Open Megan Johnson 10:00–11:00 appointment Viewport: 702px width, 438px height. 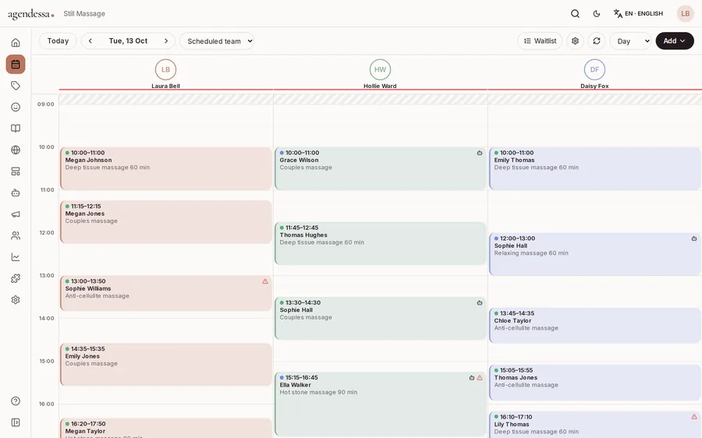(x=166, y=168)
